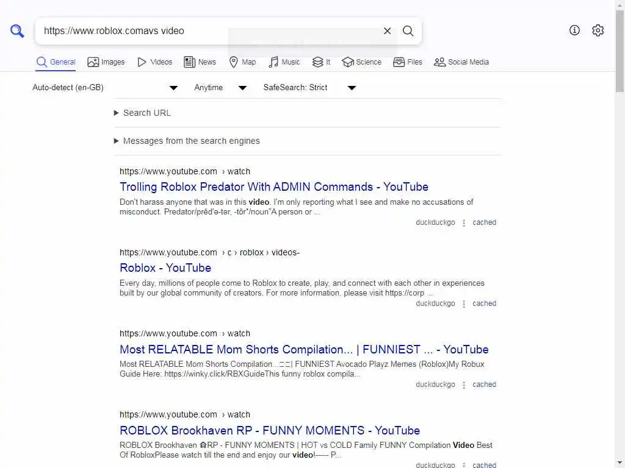Image resolution: width=625 pixels, height=468 pixels.
Task: Open the News tab
Action: (200, 62)
